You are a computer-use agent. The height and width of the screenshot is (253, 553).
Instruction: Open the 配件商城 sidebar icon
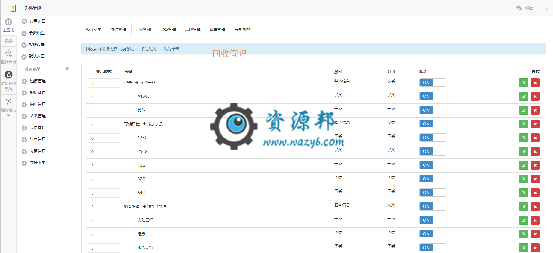click(8, 54)
